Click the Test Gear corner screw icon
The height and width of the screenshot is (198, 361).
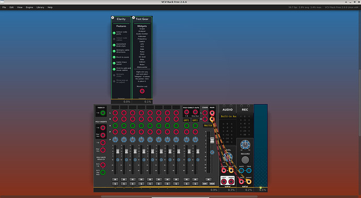pyautogui.click(x=133, y=17)
